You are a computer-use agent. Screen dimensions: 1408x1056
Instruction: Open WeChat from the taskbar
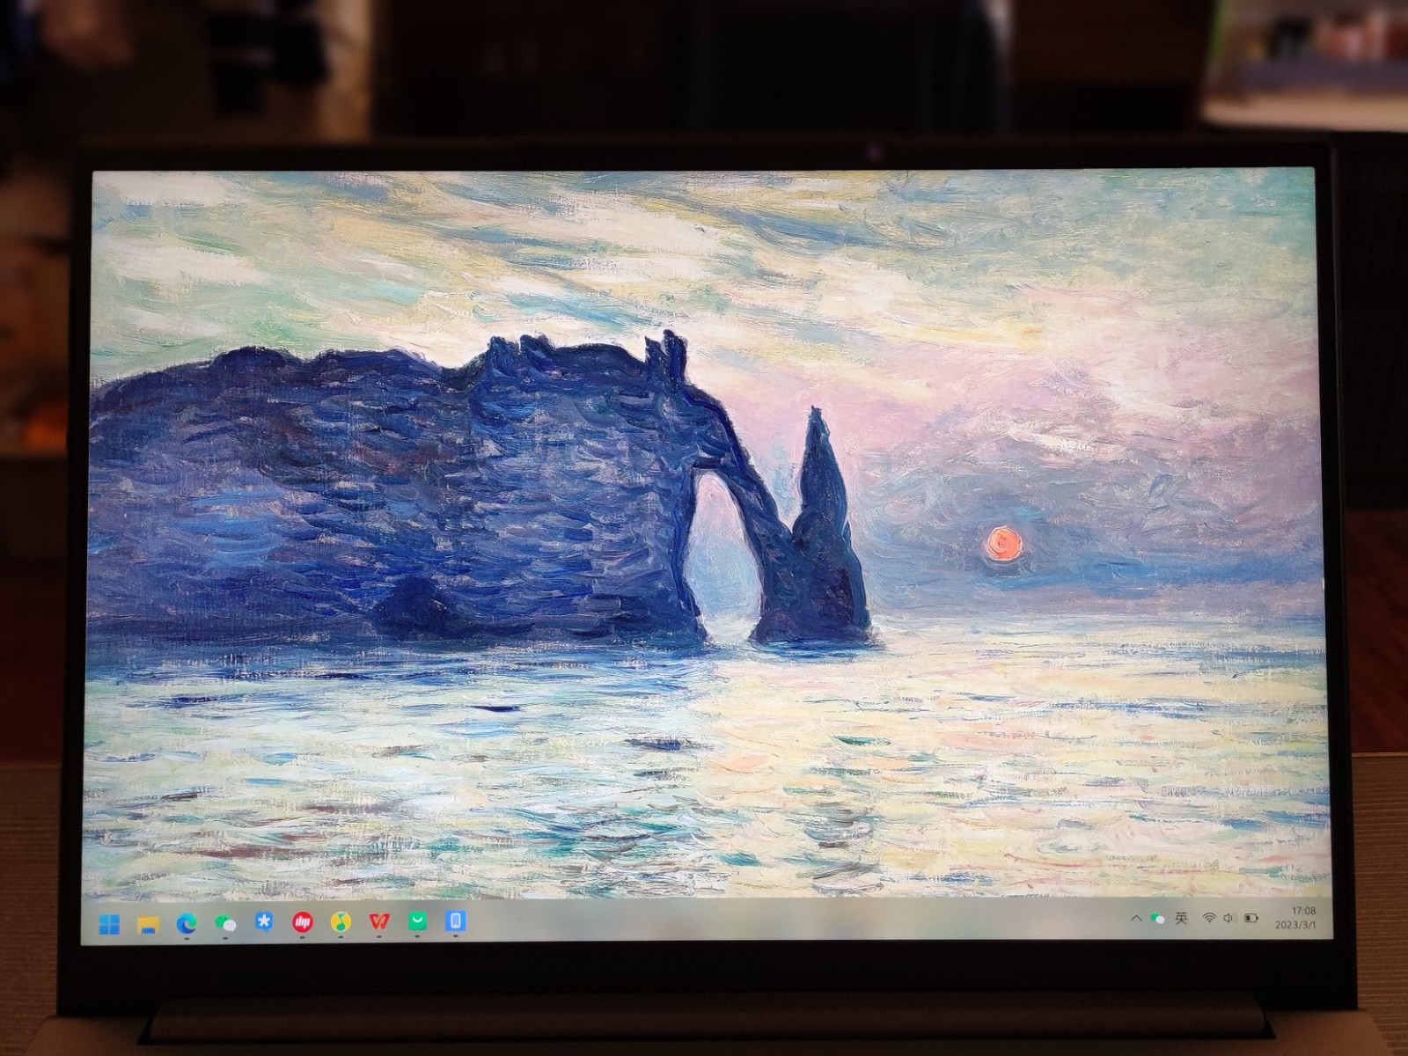tap(225, 923)
